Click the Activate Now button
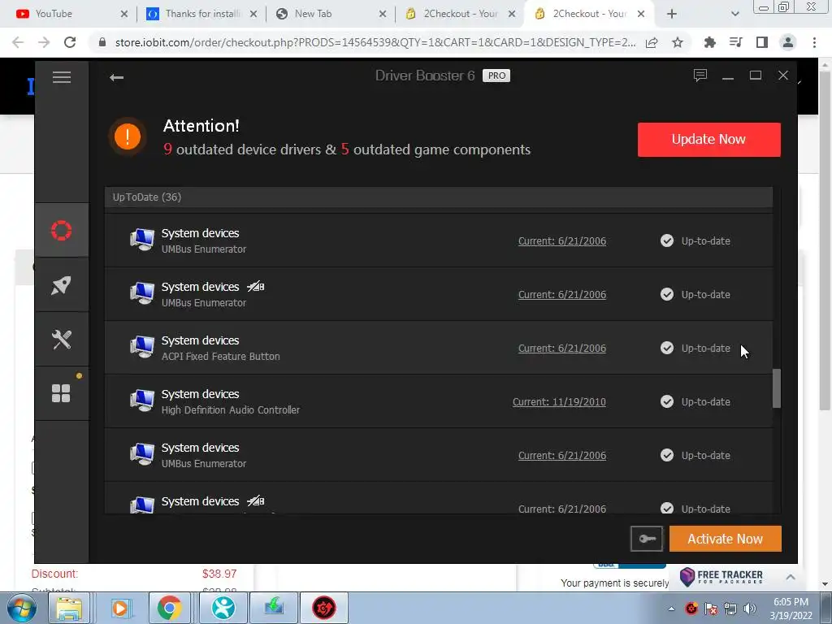Viewport: 832px width, 624px height. 726,539
